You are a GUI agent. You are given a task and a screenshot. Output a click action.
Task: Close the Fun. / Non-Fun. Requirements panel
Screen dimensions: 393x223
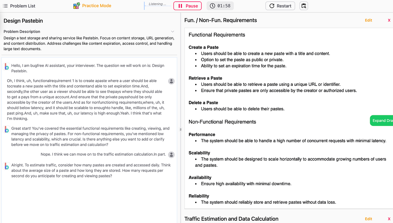coord(389,20)
